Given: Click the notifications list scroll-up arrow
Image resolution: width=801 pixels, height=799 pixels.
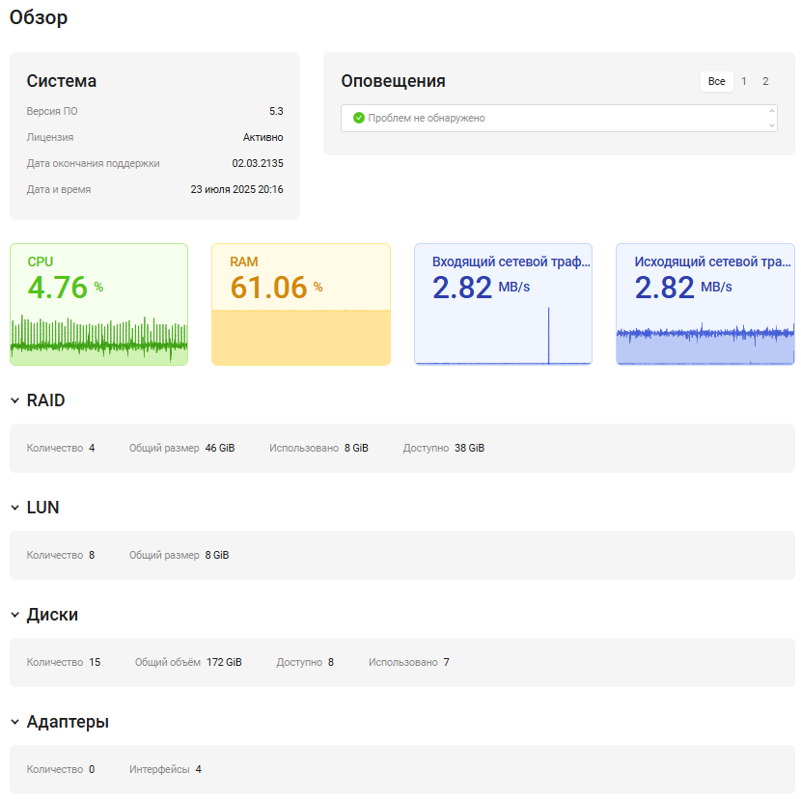Looking at the screenshot, I should (771, 111).
